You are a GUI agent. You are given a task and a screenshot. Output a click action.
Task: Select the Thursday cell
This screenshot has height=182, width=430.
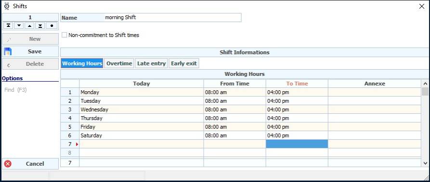coord(141,118)
